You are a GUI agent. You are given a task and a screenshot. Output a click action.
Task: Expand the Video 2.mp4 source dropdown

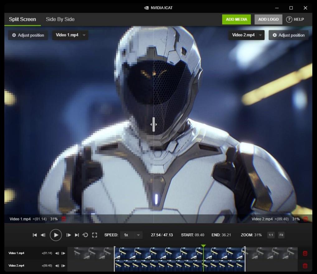tap(246, 35)
